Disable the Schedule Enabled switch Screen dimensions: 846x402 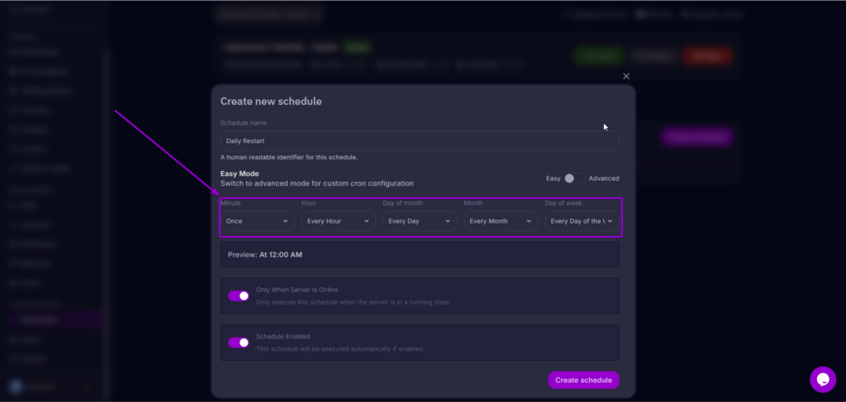point(239,343)
